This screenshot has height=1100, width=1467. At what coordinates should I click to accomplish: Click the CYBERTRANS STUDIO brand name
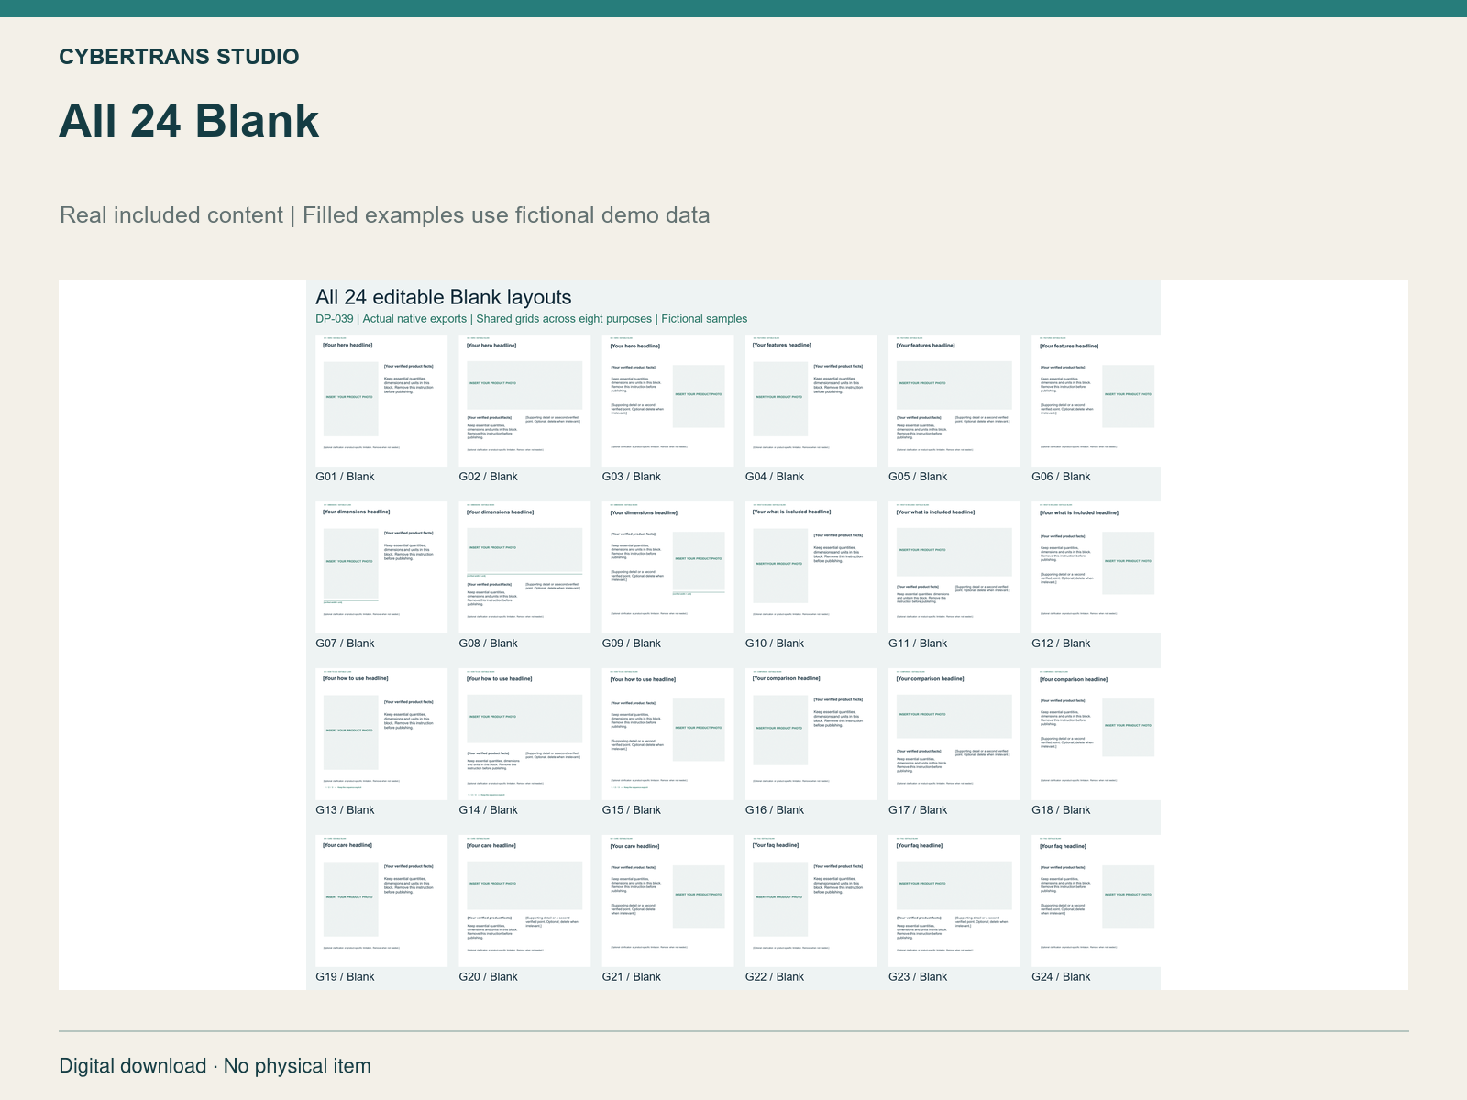[179, 57]
